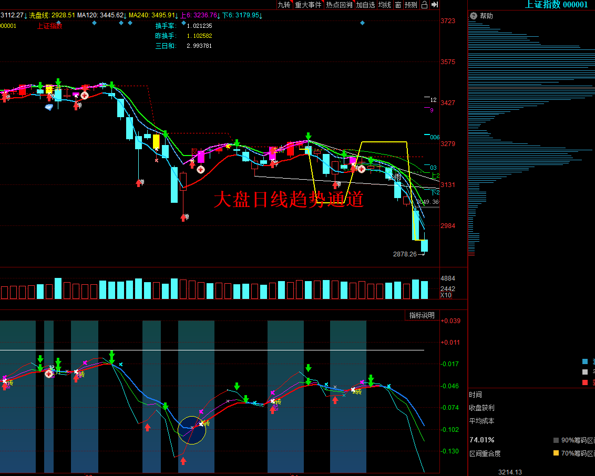Toggle the 窗 window option

pyautogui.click(x=398, y=5)
